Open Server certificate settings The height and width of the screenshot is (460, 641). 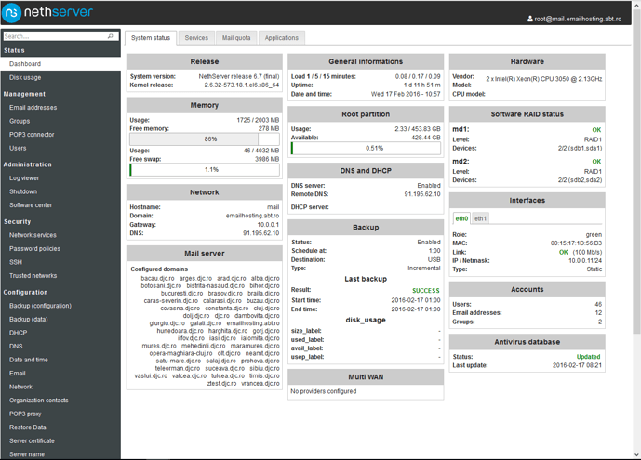[x=32, y=441]
